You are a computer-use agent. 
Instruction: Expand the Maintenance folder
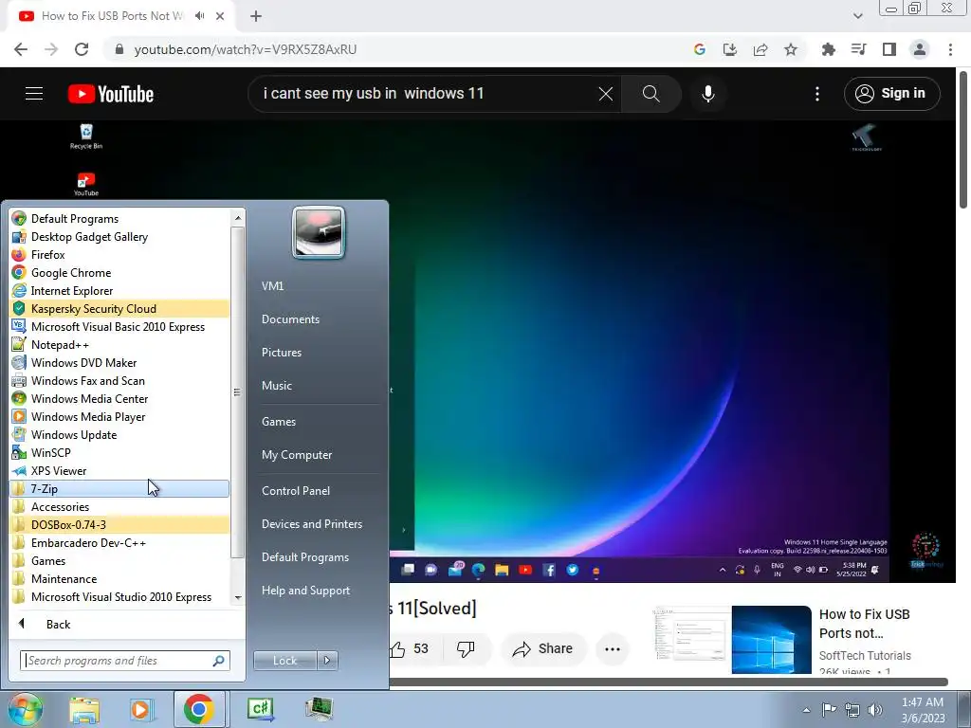[119, 579]
